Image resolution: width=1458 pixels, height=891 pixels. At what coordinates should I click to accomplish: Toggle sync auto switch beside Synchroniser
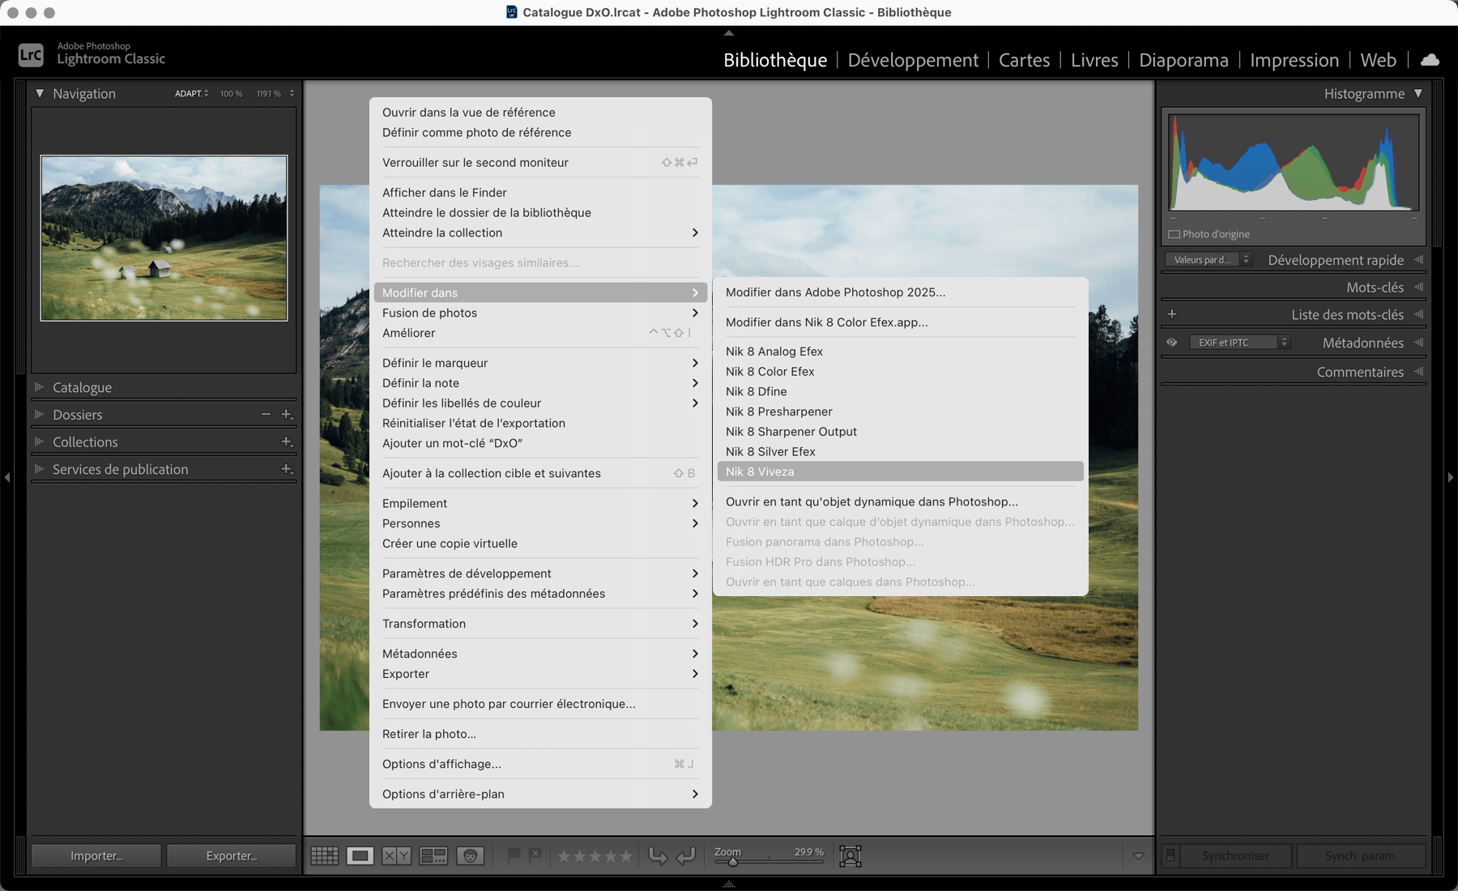1170,855
